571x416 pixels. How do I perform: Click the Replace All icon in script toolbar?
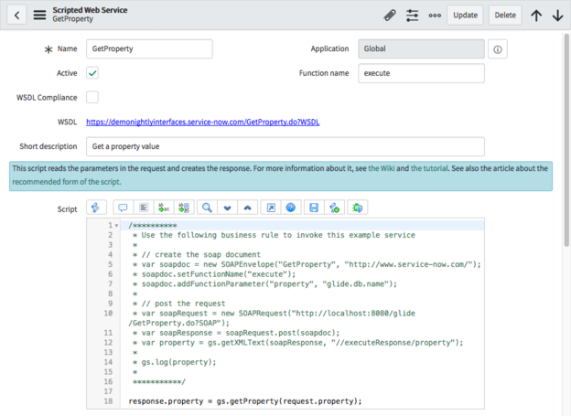point(184,208)
